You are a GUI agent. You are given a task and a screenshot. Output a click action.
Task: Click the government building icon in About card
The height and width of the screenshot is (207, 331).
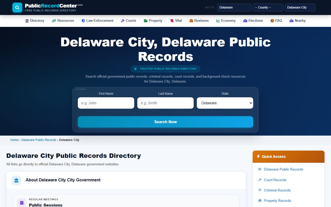(x=16, y=180)
